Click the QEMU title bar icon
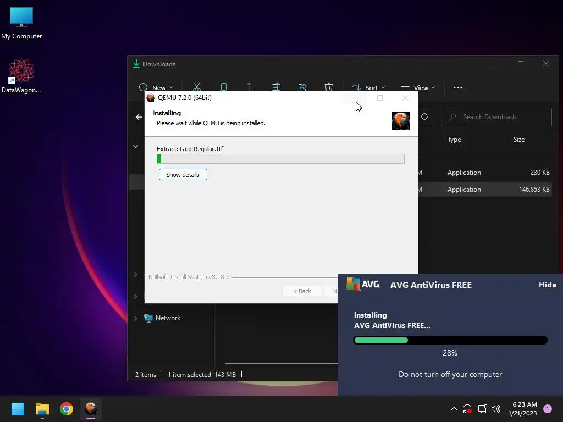This screenshot has width=563, height=422. click(151, 98)
